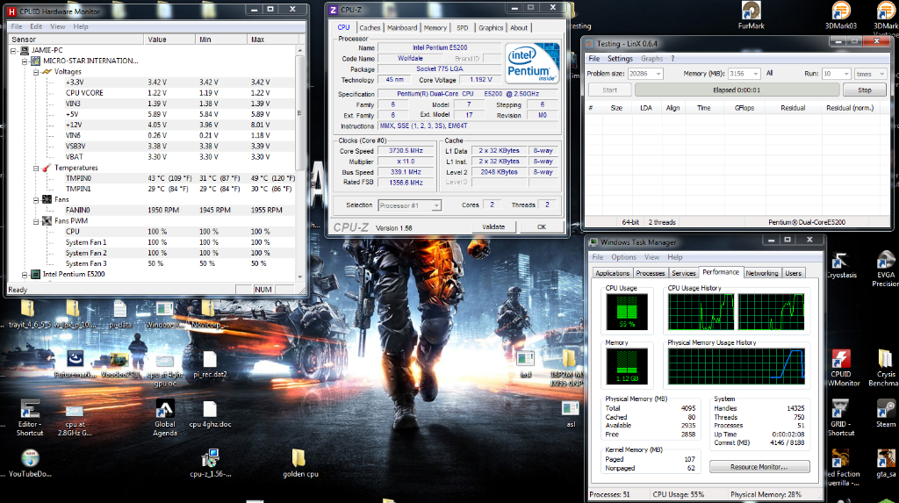Image resolution: width=899 pixels, height=503 pixels.
Task: Collapse the Fans PWM group
Action: (35, 221)
